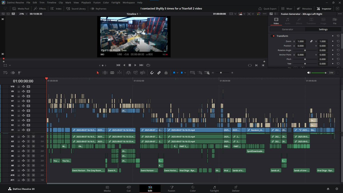Reset the Transform section
The width and height of the screenshot is (343, 193).
pyautogui.click(x=338, y=36)
